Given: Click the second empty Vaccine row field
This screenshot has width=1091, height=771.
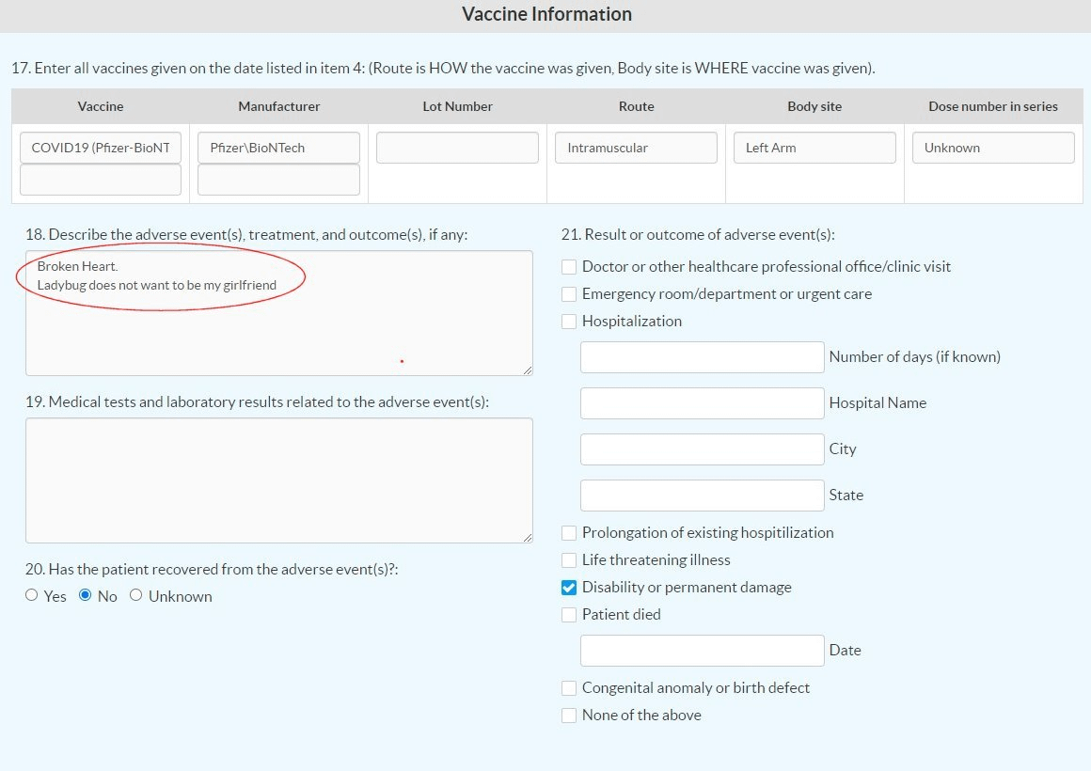Looking at the screenshot, I should coord(101,180).
